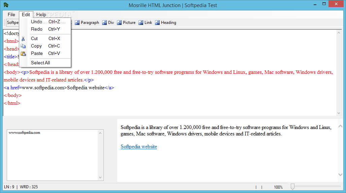Insert a Link tag via toolbar label
Viewport: 346px width, 193px height.
(148, 23)
